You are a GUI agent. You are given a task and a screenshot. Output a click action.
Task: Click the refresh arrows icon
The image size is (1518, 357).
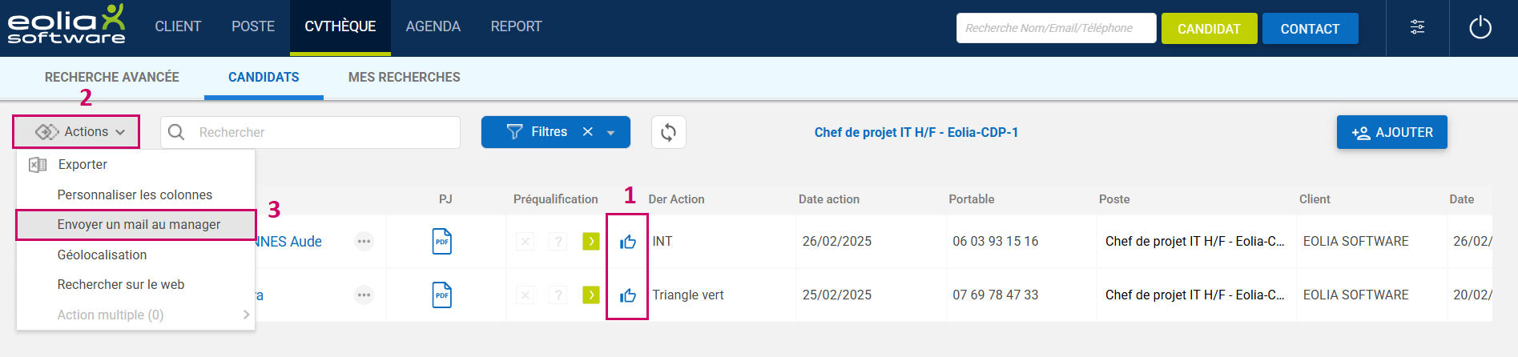pos(668,132)
